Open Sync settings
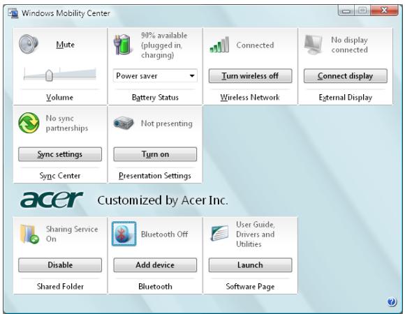405x314 pixels. coord(60,154)
